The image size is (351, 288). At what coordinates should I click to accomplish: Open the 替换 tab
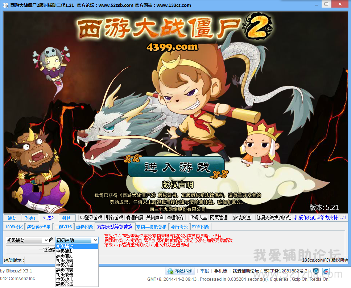[x=66, y=218]
